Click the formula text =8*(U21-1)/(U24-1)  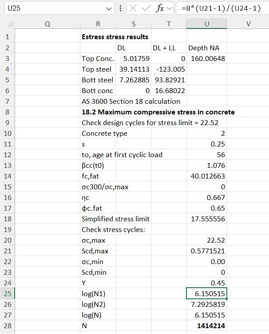(x=218, y=8)
